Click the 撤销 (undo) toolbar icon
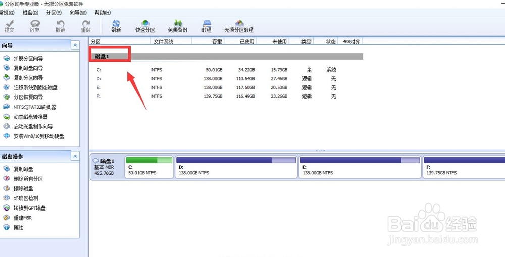Viewport: 505px width, 257px height. coord(60,26)
